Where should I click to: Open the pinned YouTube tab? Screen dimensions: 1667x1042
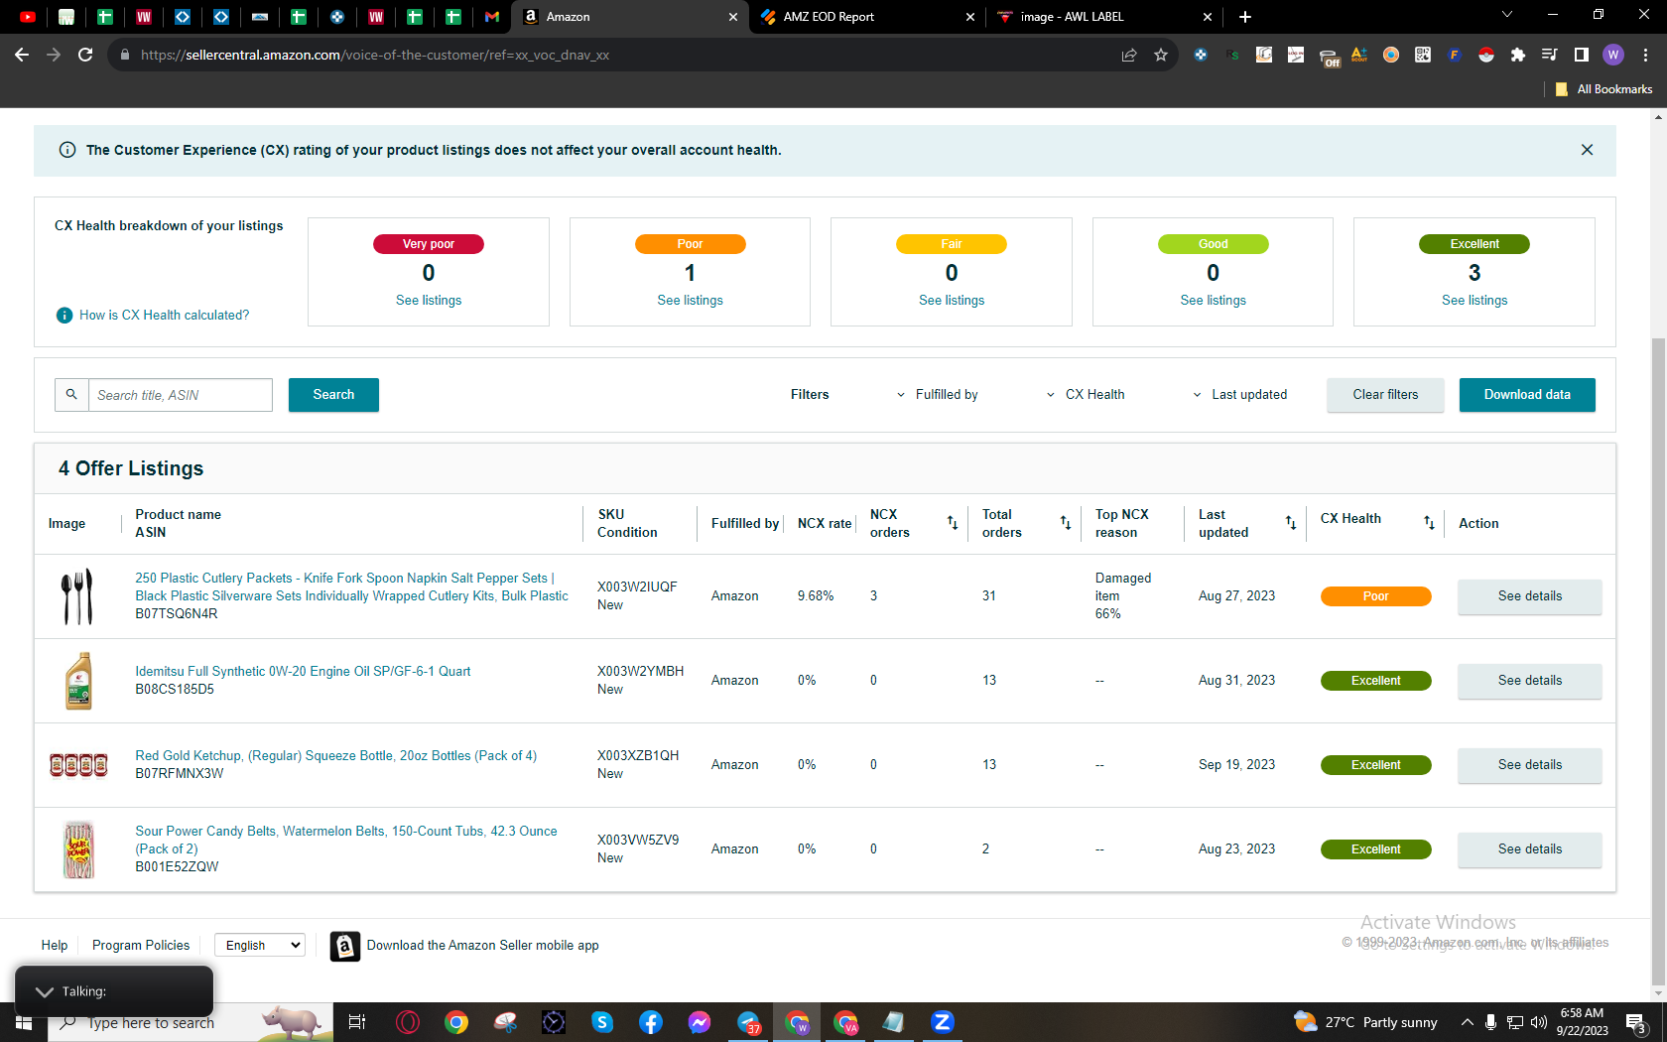coord(28,17)
